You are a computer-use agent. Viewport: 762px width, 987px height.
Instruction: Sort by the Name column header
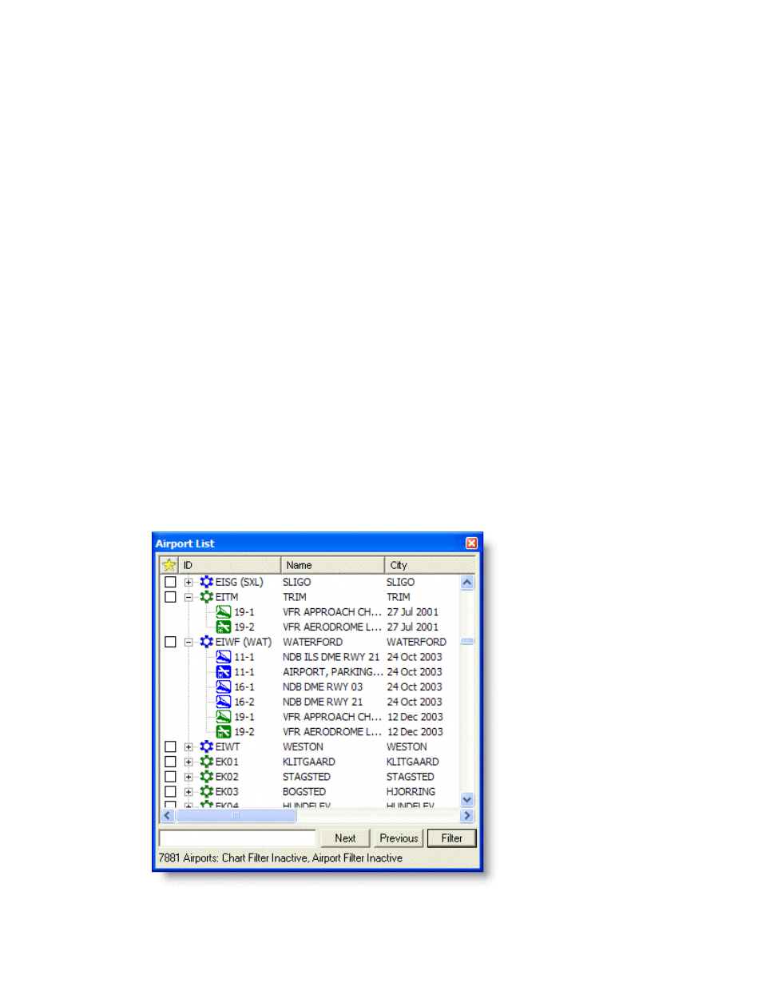332,565
